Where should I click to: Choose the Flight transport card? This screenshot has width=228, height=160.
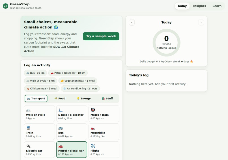[x=104, y=150]
